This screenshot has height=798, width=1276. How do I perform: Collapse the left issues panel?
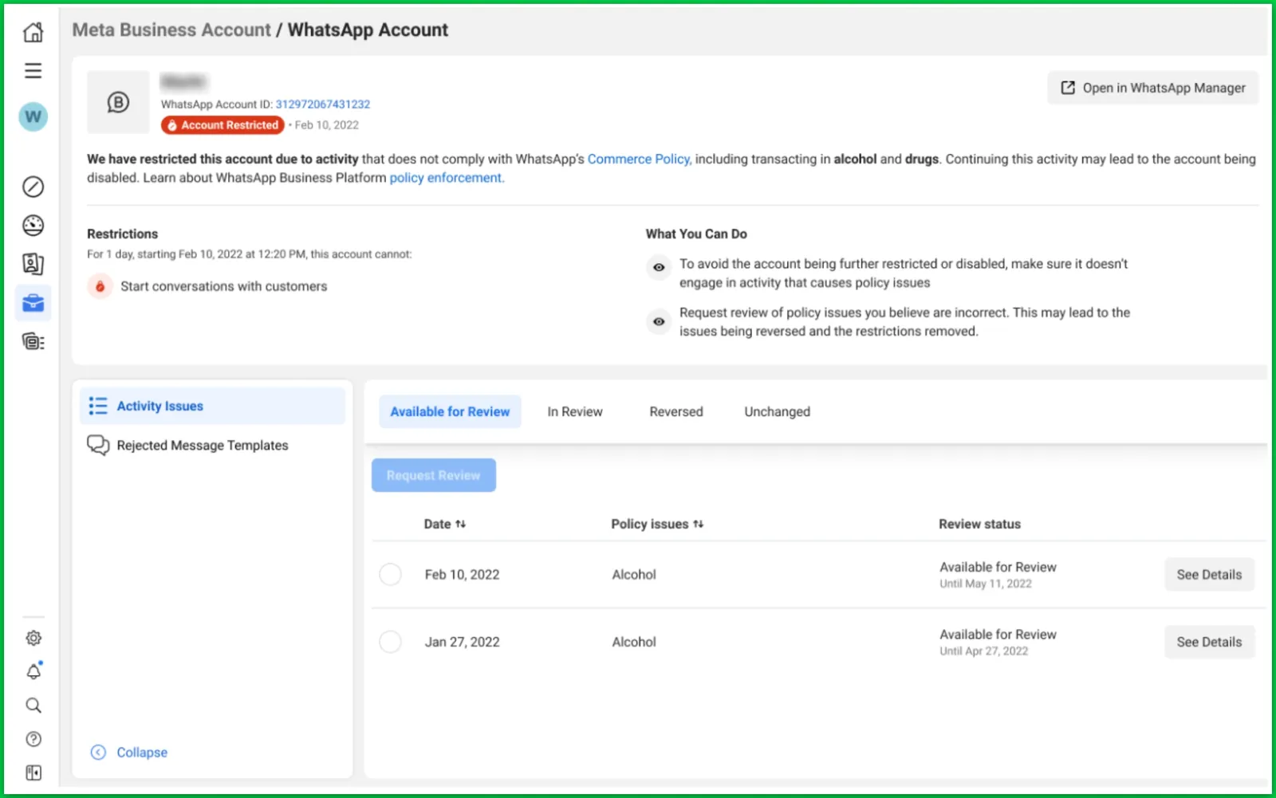(x=129, y=753)
